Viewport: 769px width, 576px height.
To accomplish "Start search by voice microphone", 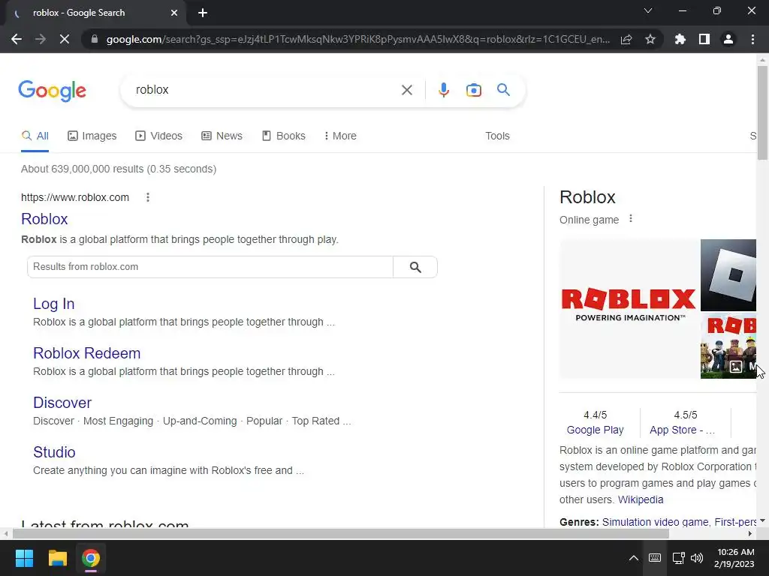I will (443, 90).
